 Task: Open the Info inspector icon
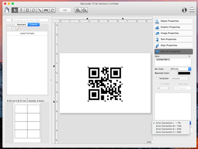[x=184, y=10]
